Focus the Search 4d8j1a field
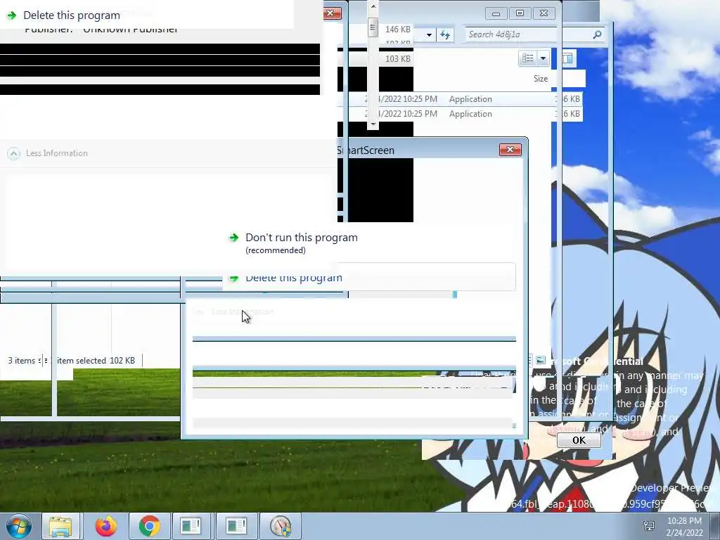Viewport: 720px width, 540px height. coord(528,34)
